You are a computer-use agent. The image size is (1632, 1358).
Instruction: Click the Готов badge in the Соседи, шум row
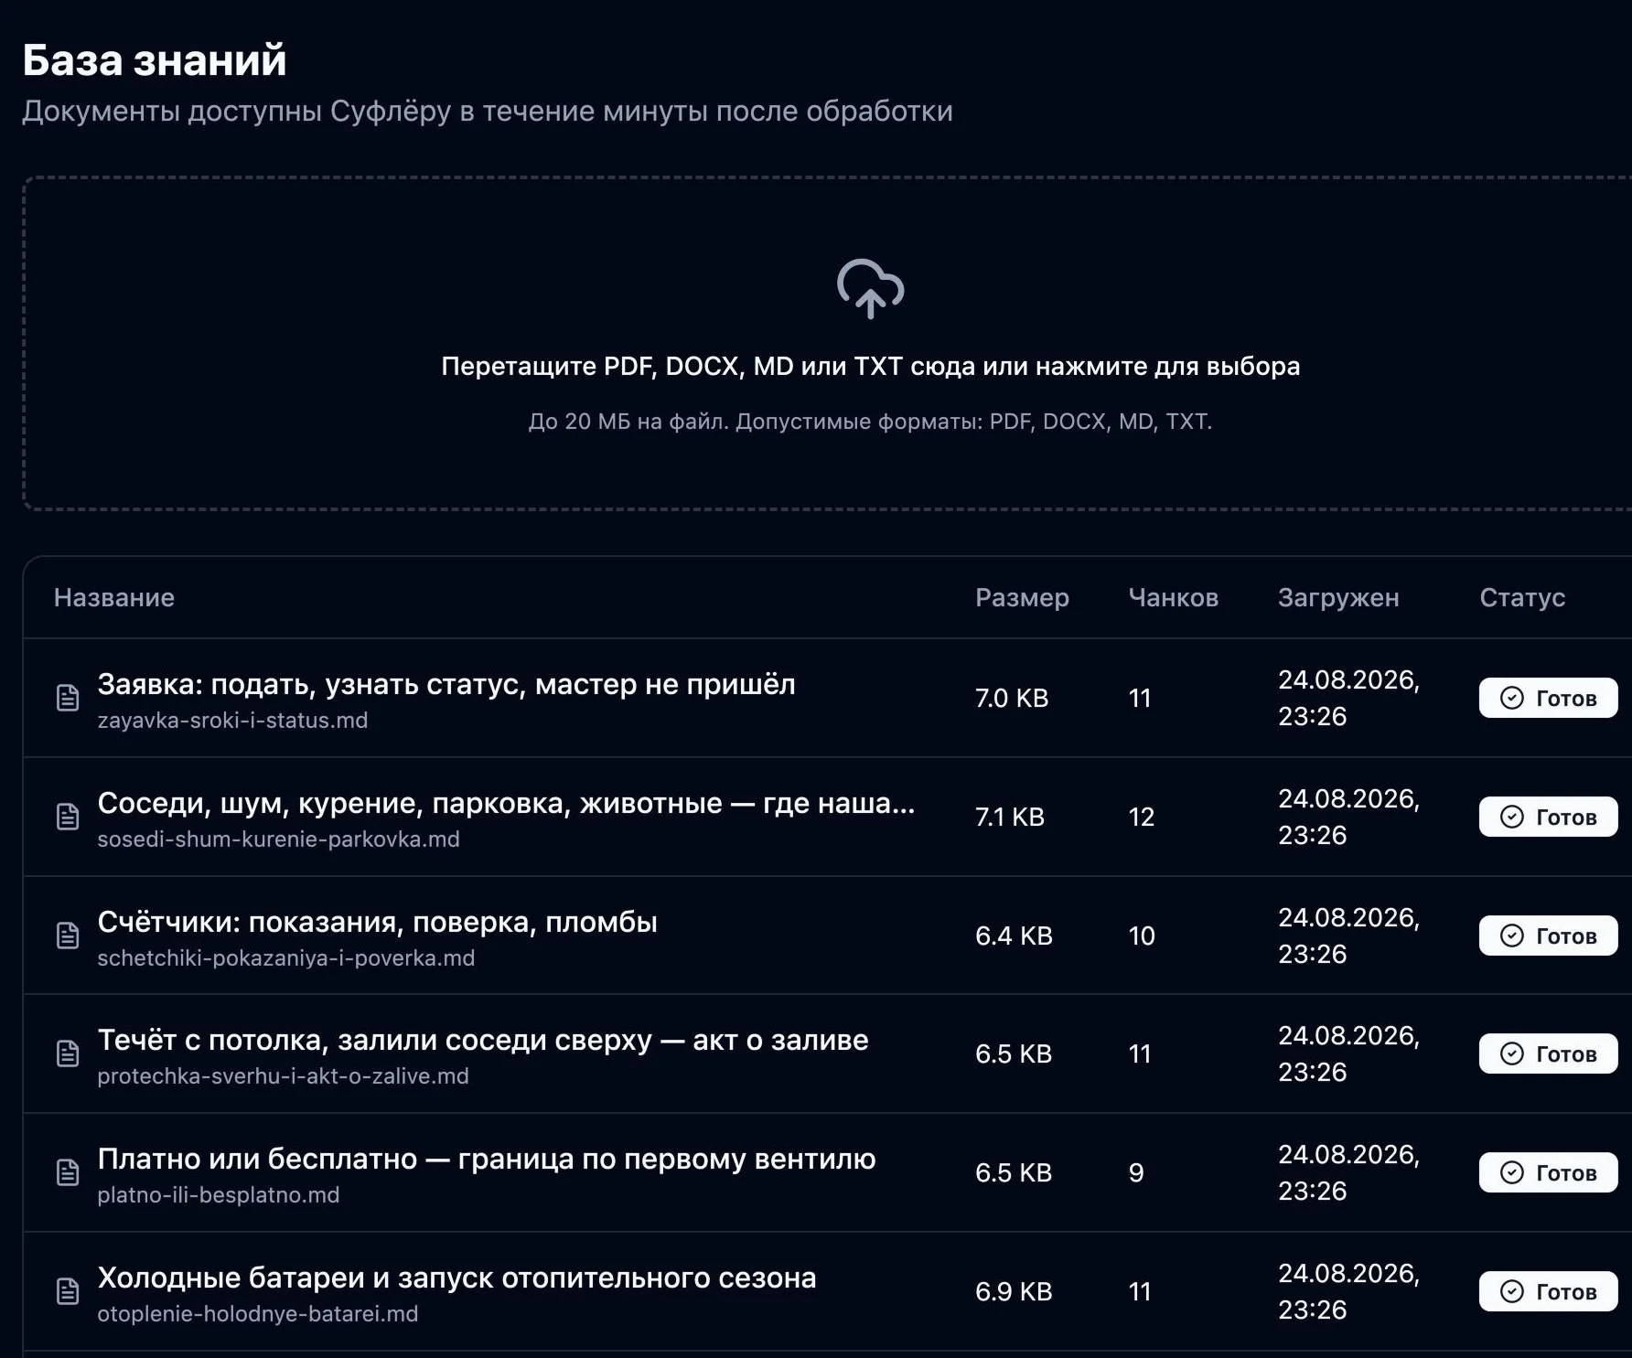(1548, 817)
